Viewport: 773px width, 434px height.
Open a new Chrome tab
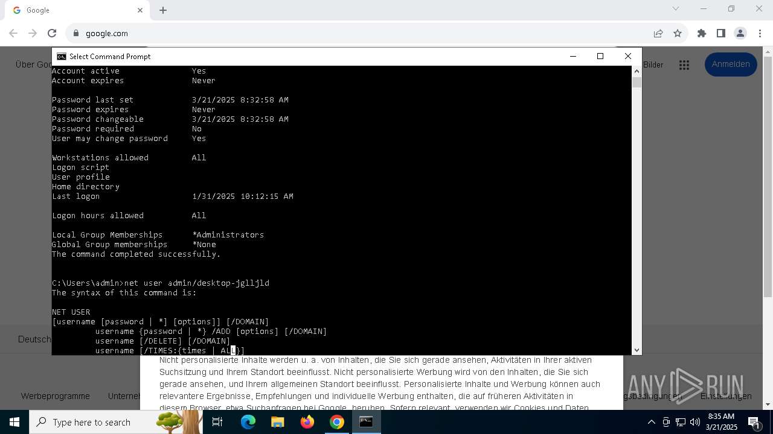click(163, 10)
